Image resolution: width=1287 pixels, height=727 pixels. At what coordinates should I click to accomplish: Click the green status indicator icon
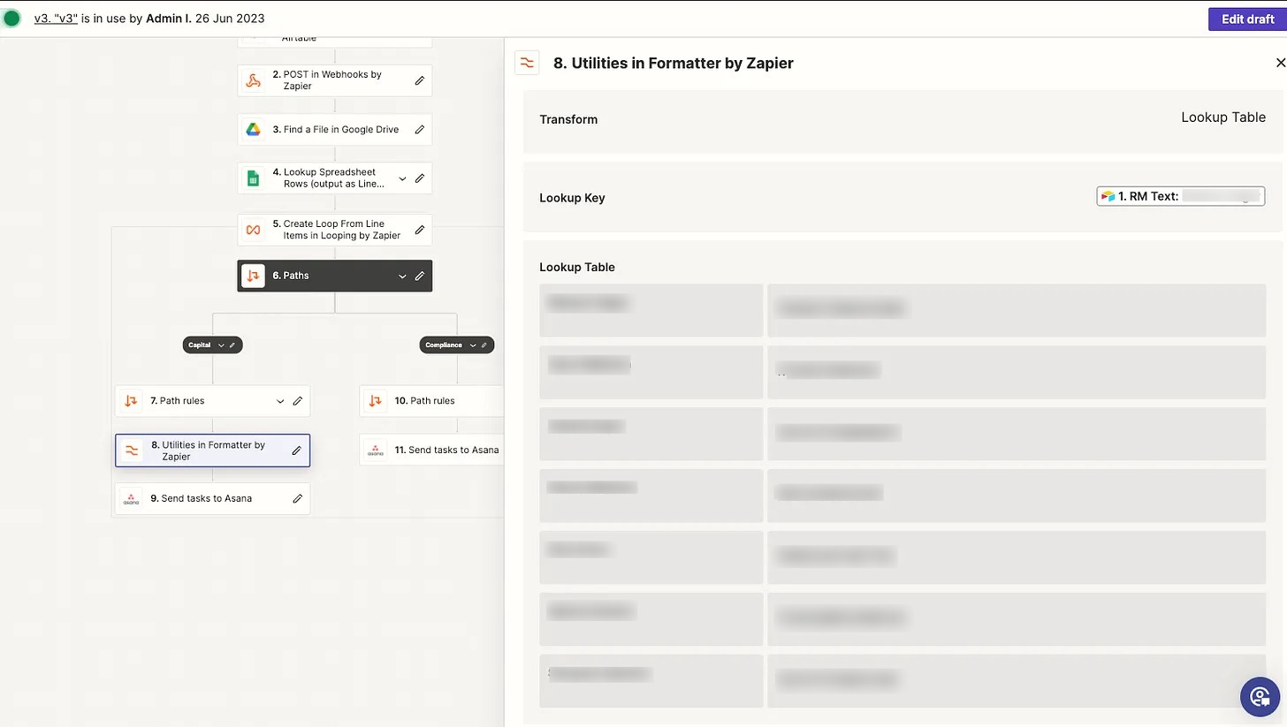(x=11, y=19)
